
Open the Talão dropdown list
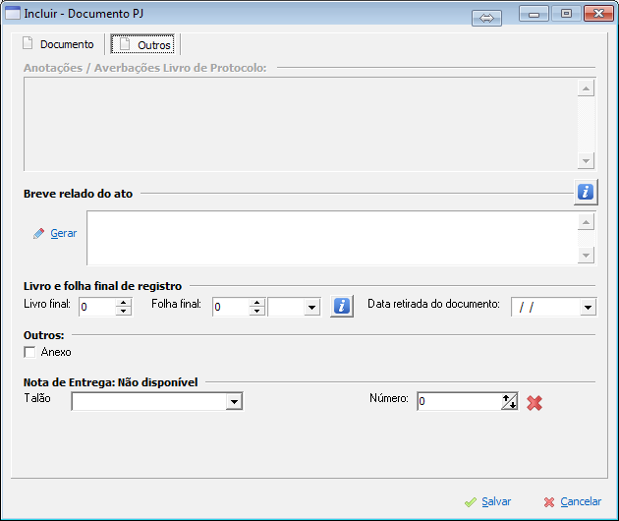point(234,402)
